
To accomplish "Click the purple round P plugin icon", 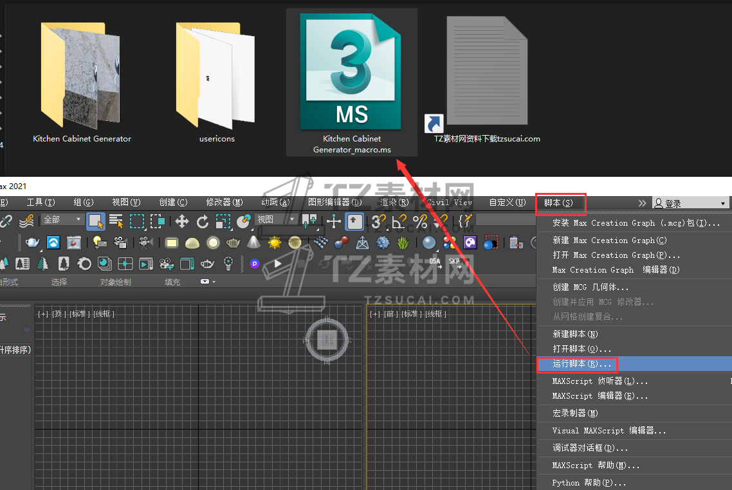I will (x=255, y=264).
